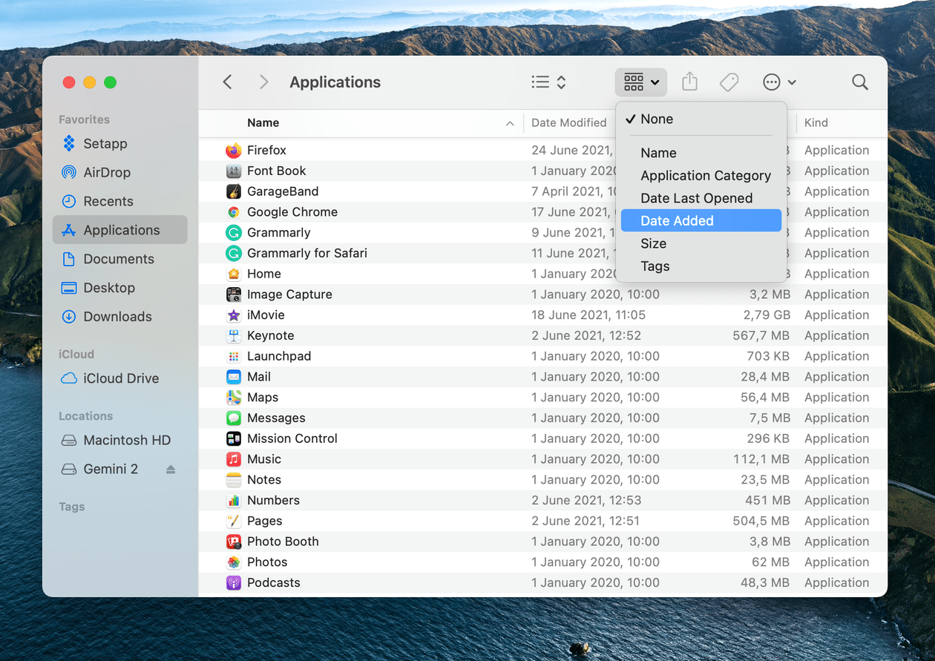Sort by Date Modified column header
Viewport: 935px width, 661px height.
point(569,123)
